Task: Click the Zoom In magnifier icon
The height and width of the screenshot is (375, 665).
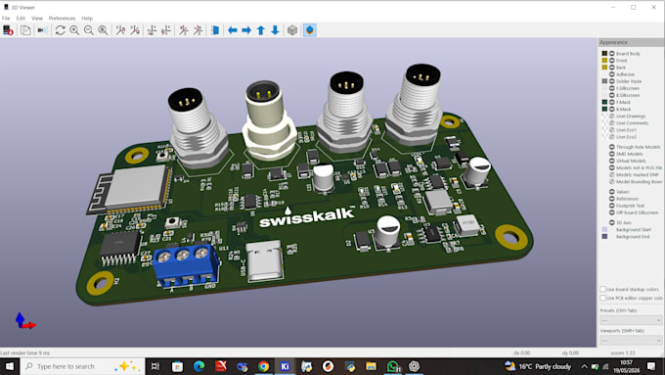Action: (x=74, y=30)
